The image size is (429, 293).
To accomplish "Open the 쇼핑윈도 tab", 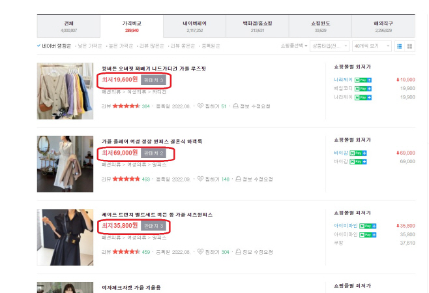I will coord(320,27).
